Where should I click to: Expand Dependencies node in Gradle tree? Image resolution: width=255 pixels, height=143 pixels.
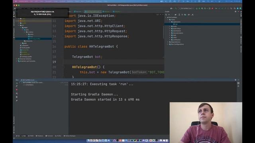168,42
